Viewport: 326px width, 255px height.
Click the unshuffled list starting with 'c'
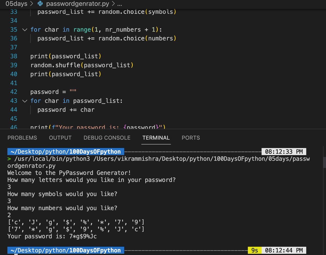76,222
